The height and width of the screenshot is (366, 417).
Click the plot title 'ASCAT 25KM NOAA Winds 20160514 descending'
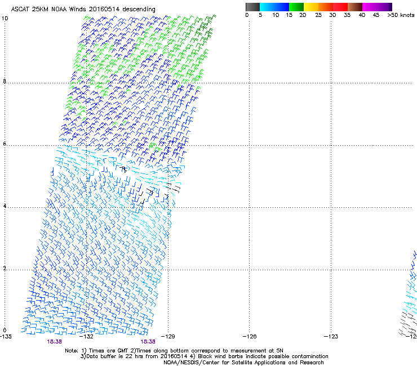coord(83,9)
